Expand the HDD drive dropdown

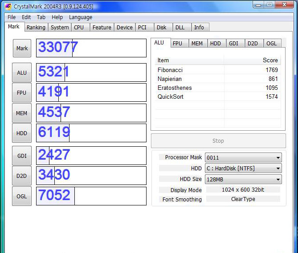click(243, 169)
